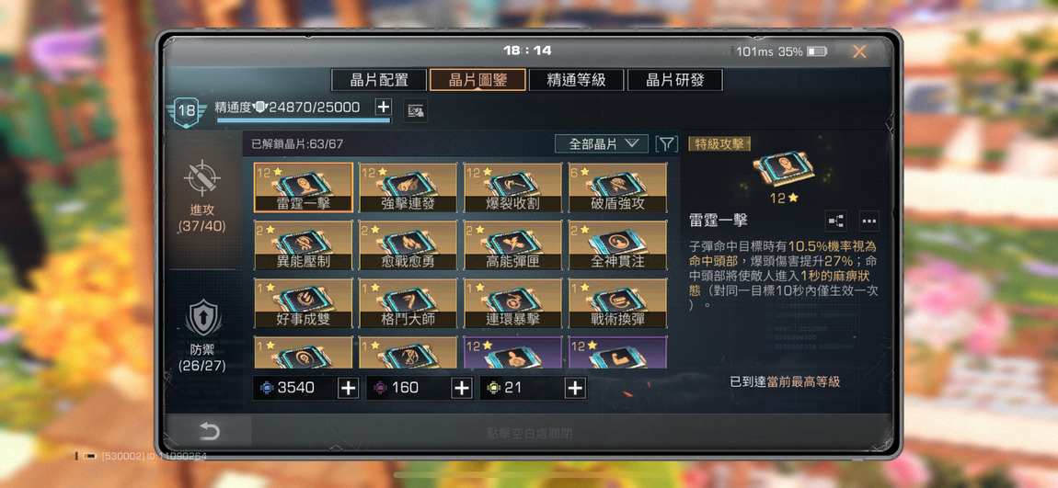Add gold chip currency with plus
Screen dimensions: 1058x488
pyautogui.click(x=575, y=388)
